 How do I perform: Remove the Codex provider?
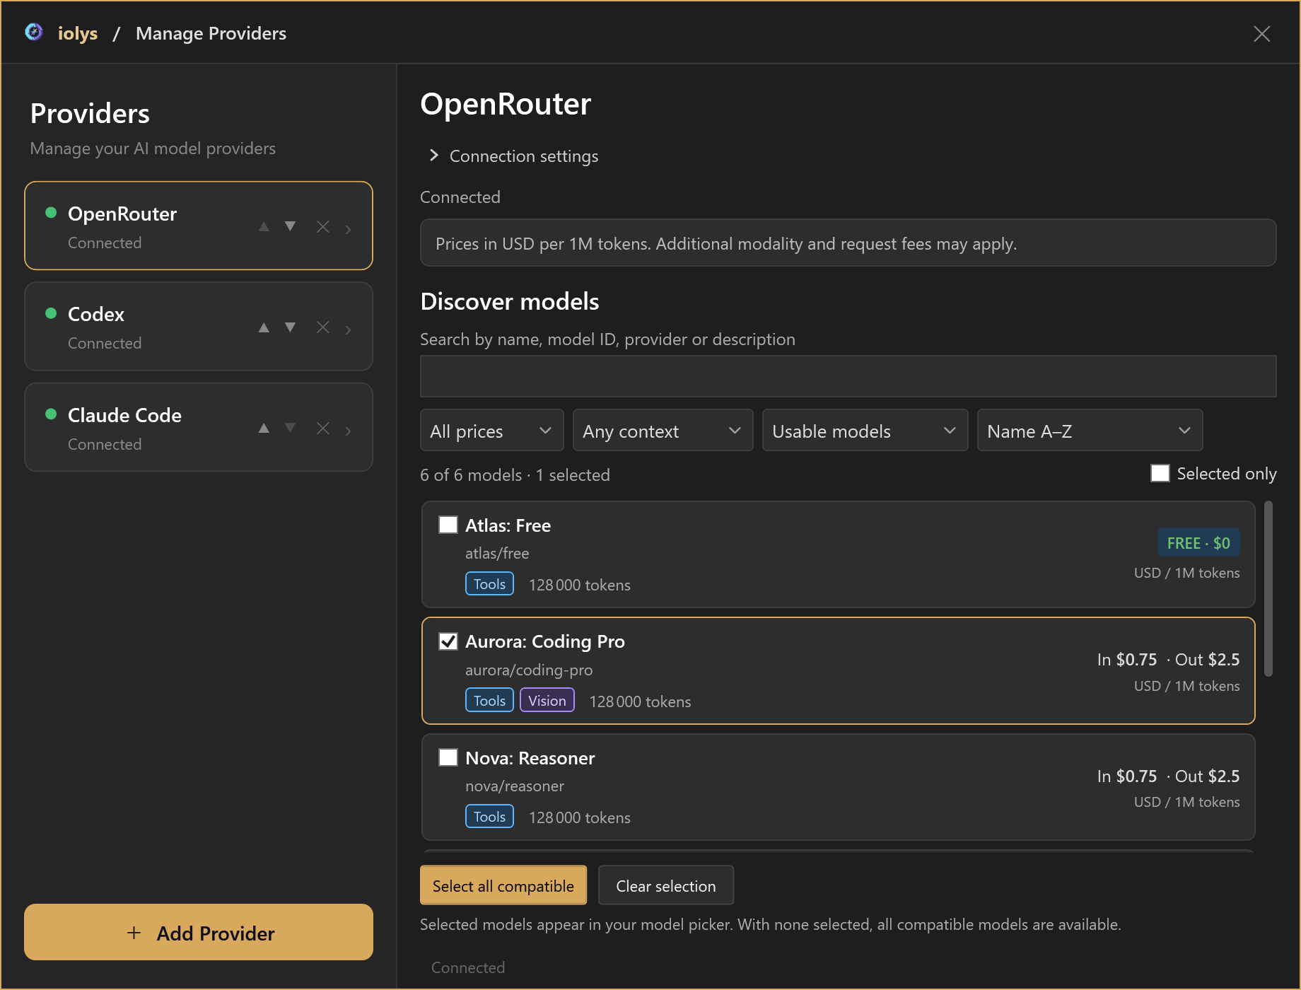click(x=323, y=327)
